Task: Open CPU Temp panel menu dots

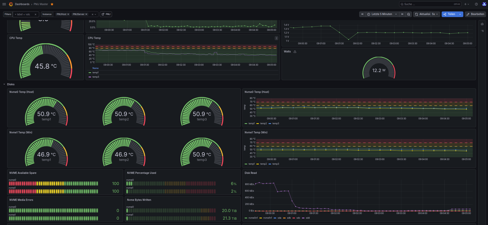Action: coord(276,38)
